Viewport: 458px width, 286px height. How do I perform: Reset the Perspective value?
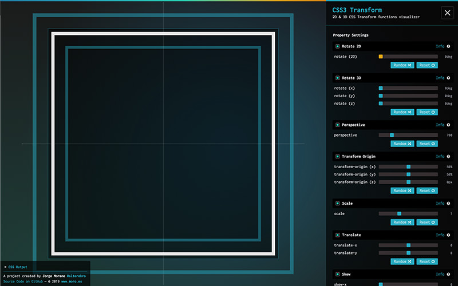pyautogui.click(x=427, y=144)
